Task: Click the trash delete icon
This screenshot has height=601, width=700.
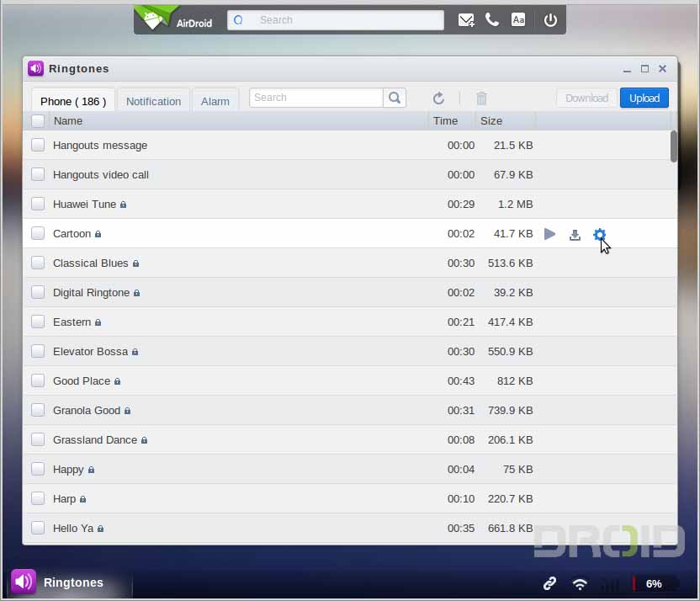Action: pos(482,98)
